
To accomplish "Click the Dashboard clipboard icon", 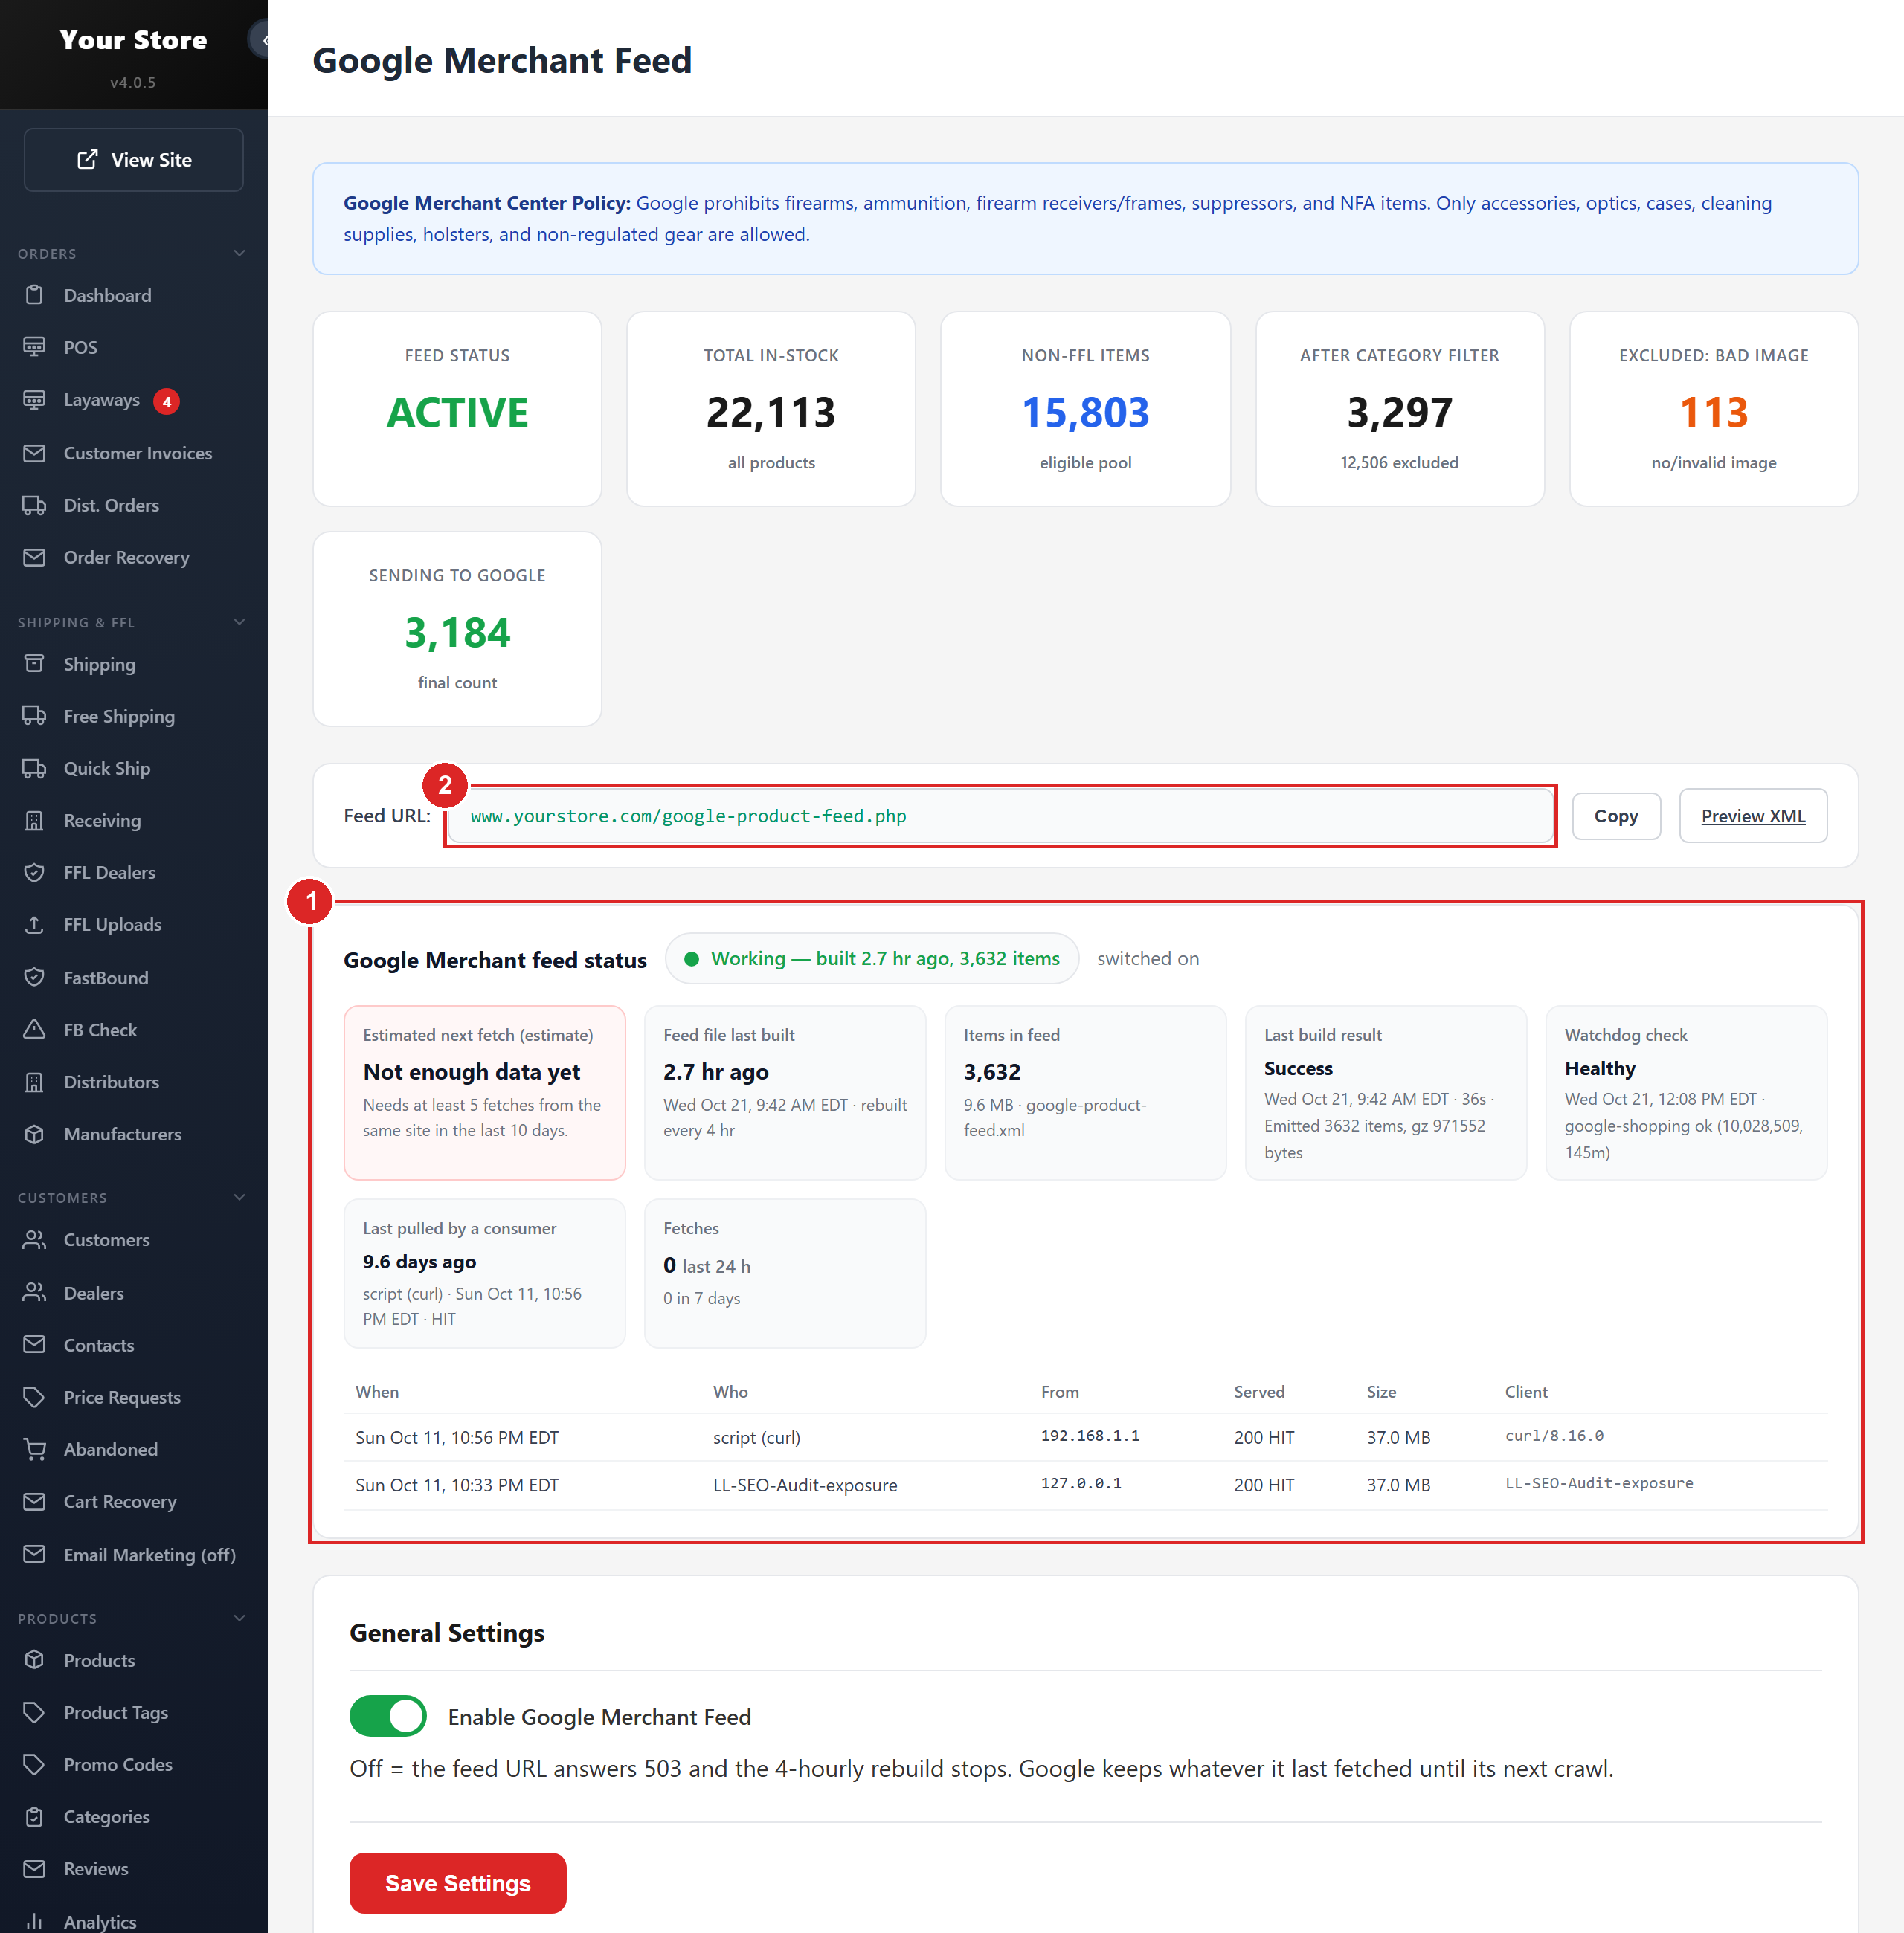I will [x=34, y=295].
